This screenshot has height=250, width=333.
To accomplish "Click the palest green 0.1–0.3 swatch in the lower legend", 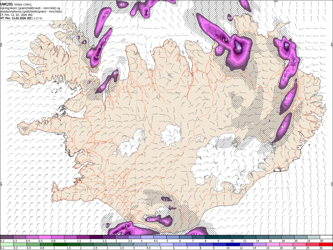I will [x=7, y=244].
